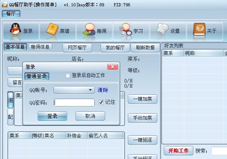Click the 菜系 column header in 好友列表
This screenshot has width=227, height=159.
[x=173, y=53]
